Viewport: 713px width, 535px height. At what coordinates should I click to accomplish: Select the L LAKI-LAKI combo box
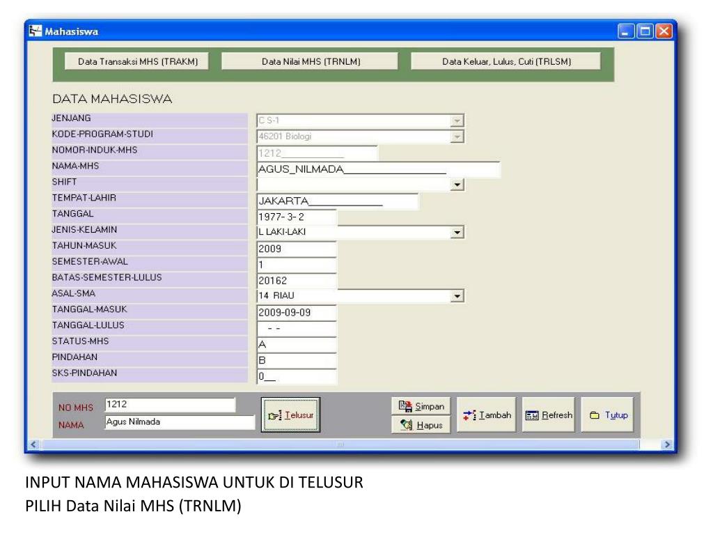pos(360,232)
